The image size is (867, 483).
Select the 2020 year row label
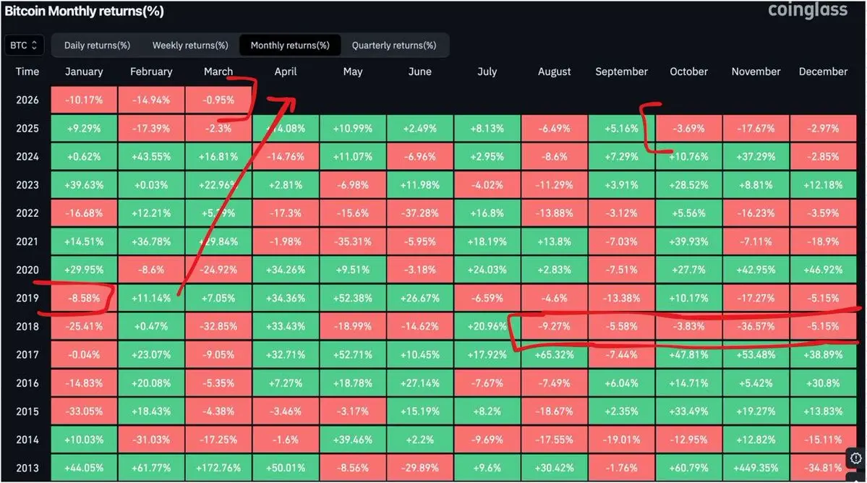pos(27,270)
